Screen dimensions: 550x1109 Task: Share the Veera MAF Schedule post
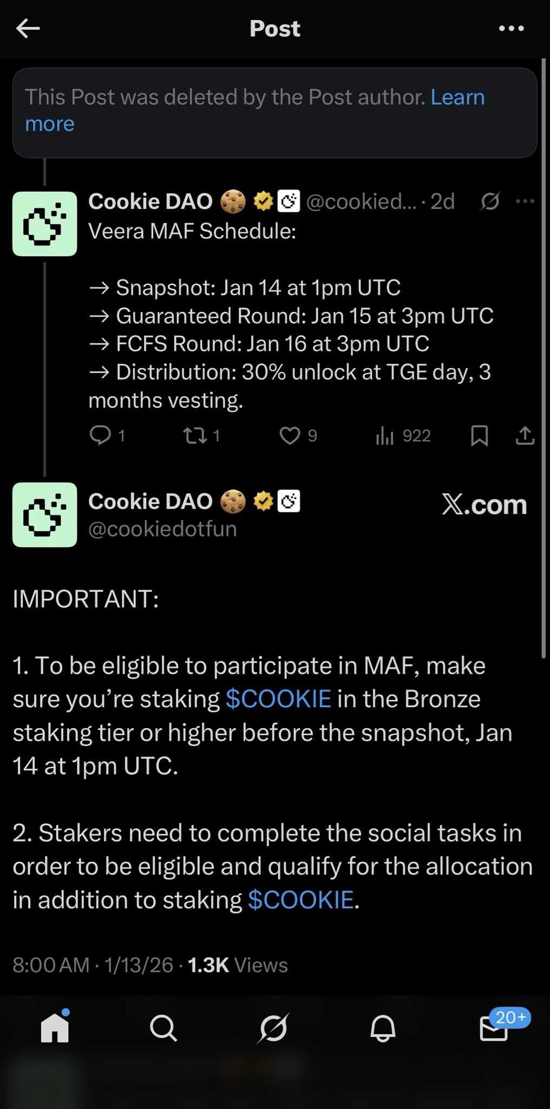click(x=525, y=435)
